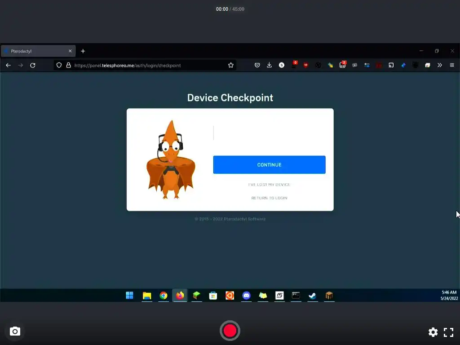460x345 pixels.
Task: Click the blue CONTINUE button
Action: click(269, 164)
